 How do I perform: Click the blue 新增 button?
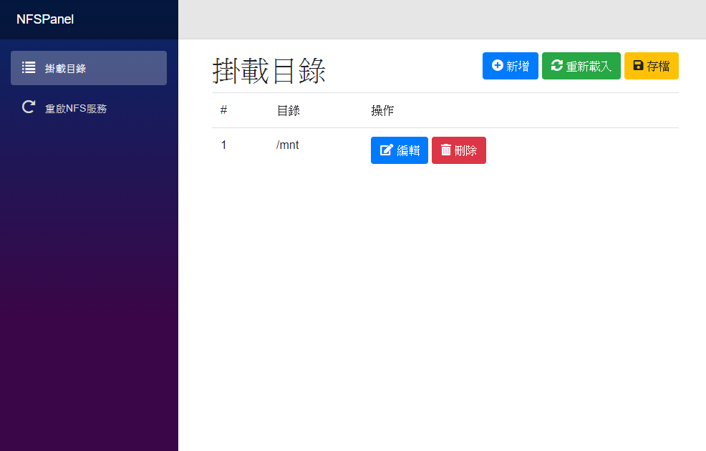click(510, 66)
